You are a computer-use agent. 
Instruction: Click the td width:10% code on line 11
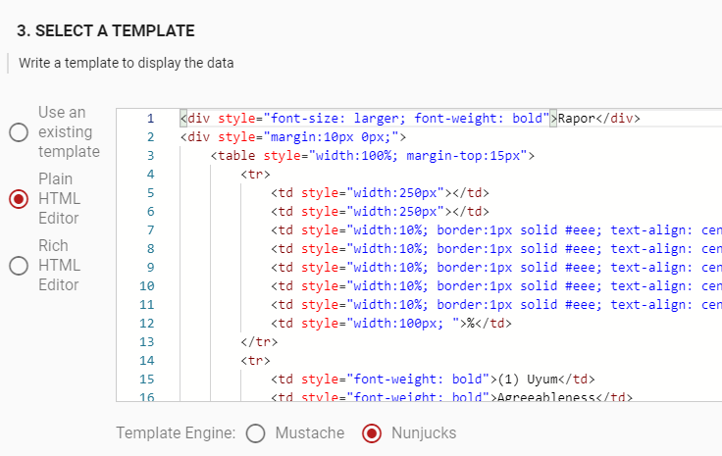click(496, 305)
